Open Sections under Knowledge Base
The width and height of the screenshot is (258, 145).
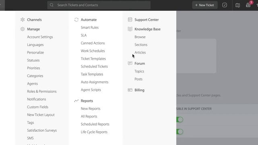pos(141,45)
